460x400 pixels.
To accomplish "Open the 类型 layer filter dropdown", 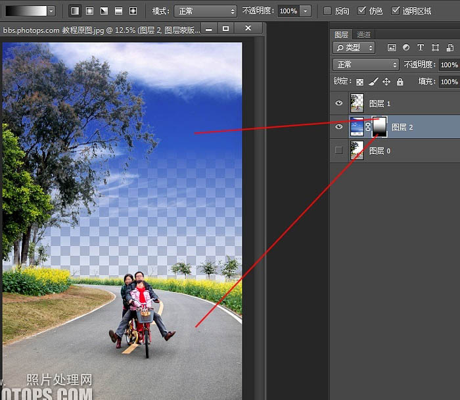I will [x=354, y=47].
